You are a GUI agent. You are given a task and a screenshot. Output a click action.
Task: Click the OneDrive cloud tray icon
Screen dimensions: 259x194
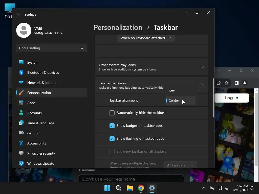tap(212, 188)
